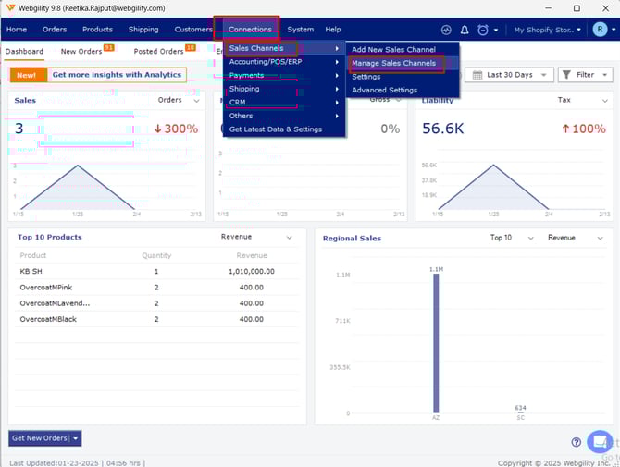Click the help question mark icon

point(577,442)
